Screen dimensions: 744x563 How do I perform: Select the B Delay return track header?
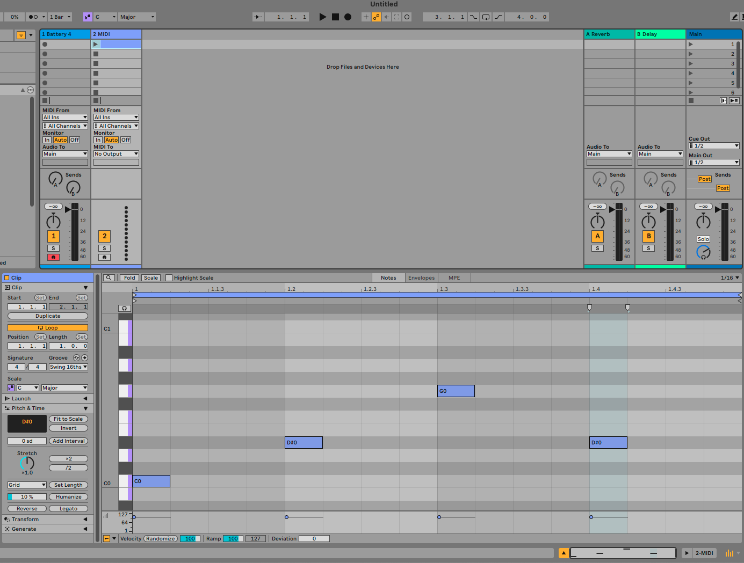pos(660,34)
